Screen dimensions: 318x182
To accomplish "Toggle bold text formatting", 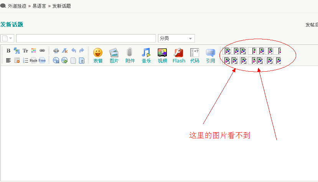I will click(8, 51).
